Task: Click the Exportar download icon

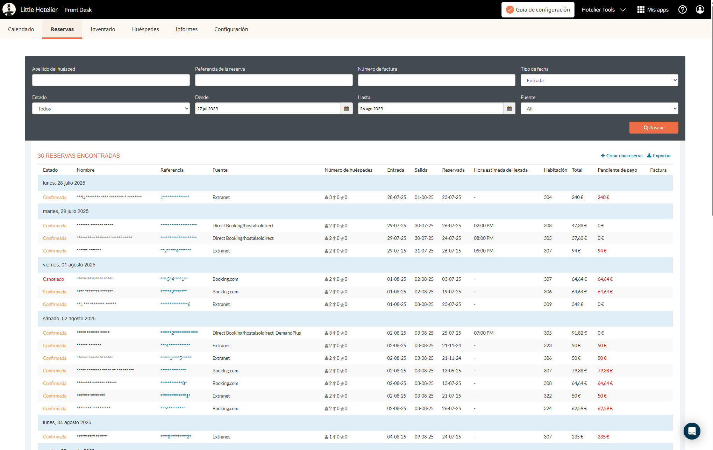Action: point(649,156)
